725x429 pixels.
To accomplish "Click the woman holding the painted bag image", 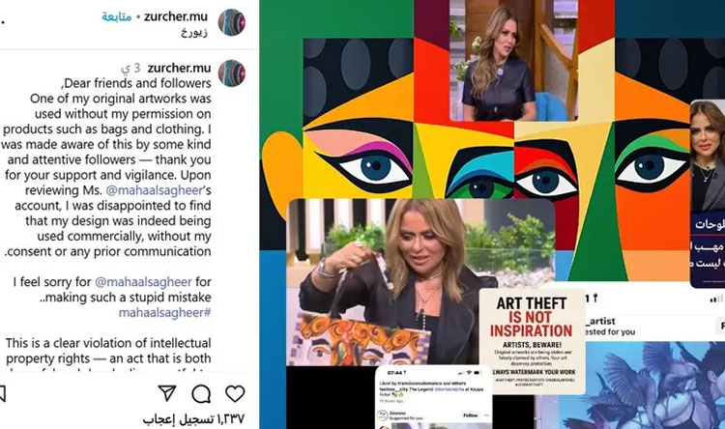I will (x=420, y=282).
